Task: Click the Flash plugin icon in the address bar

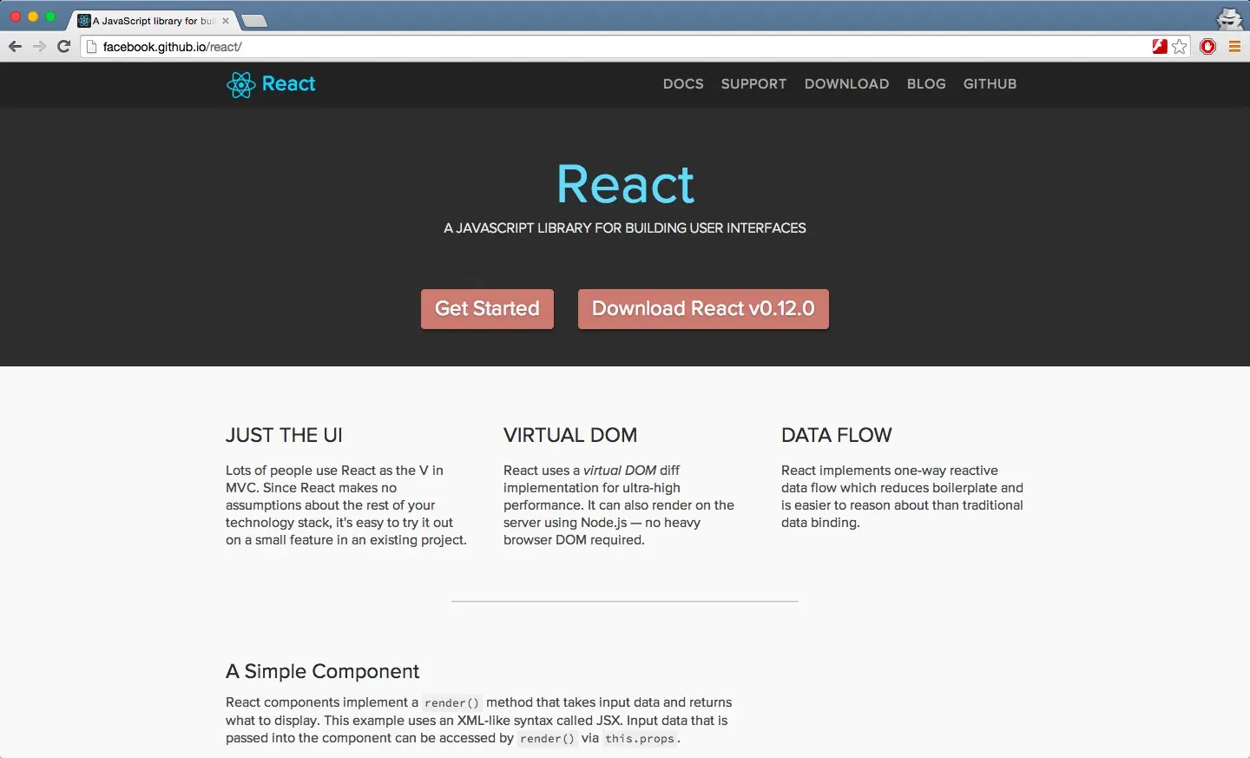Action: click(1159, 46)
